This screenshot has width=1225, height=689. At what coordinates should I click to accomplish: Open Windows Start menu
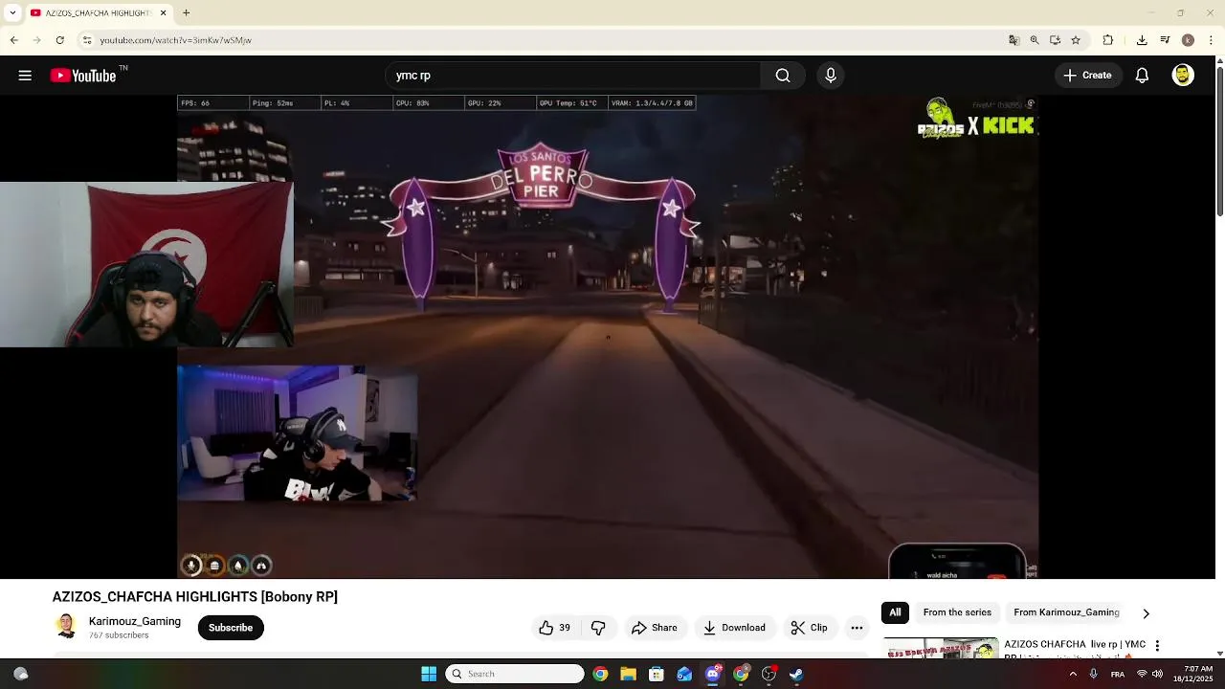[429, 674]
